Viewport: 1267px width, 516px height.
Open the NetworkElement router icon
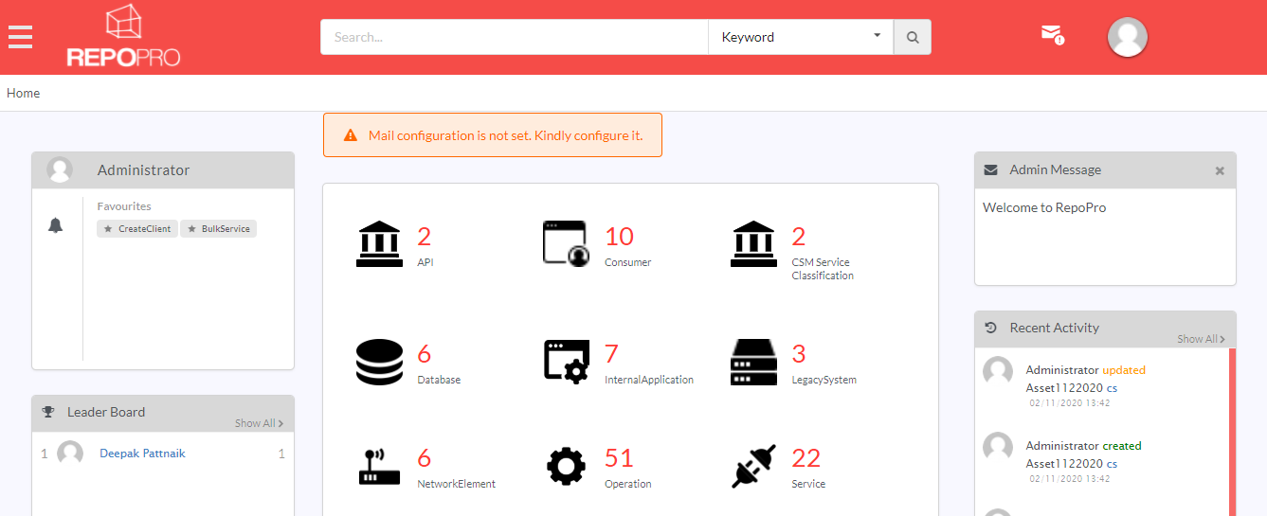(x=379, y=466)
